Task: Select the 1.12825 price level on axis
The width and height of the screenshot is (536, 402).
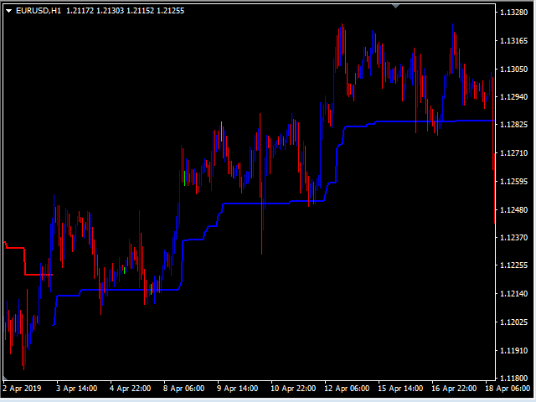Action: [513, 125]
